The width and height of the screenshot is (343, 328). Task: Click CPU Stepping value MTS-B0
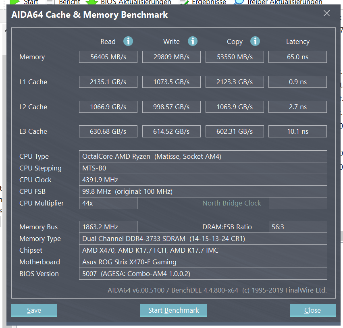click(203, 168)
